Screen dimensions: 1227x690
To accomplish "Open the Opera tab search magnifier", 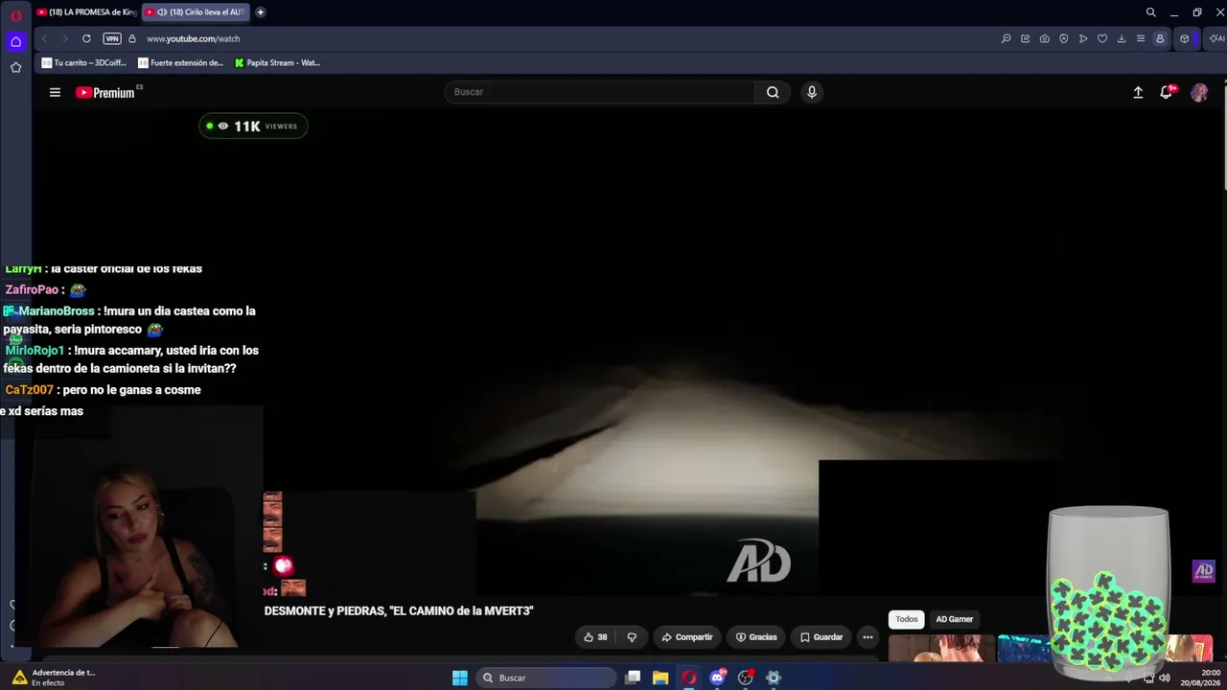I will [1150, 12].
